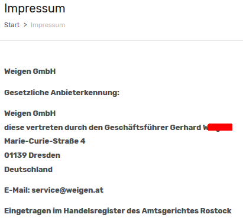Image resolution: width=243 pixels, height=224 pixels.
Task: Click the E-Mail: label text
Action: pos(17,190)
